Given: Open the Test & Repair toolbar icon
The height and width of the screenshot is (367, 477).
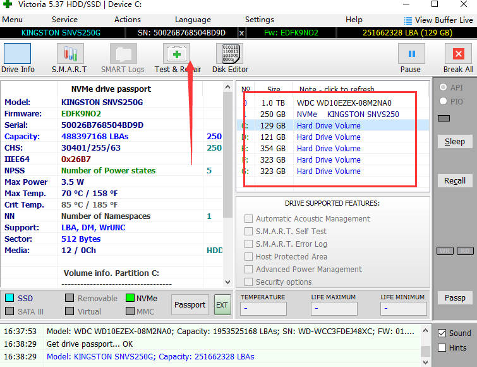Looking at the screenshot, I should [176, 54].
